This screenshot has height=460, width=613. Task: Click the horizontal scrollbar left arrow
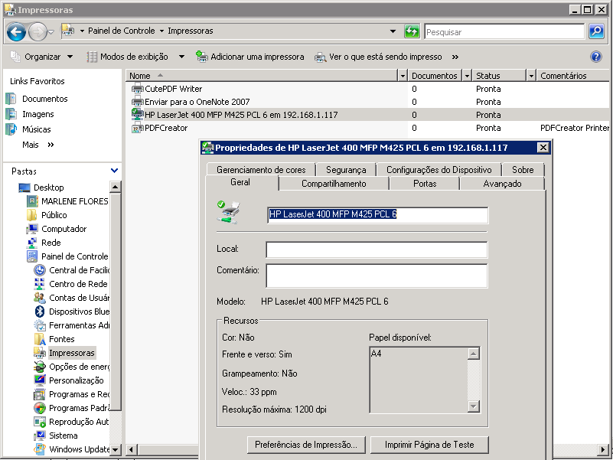tap(132, 450)
